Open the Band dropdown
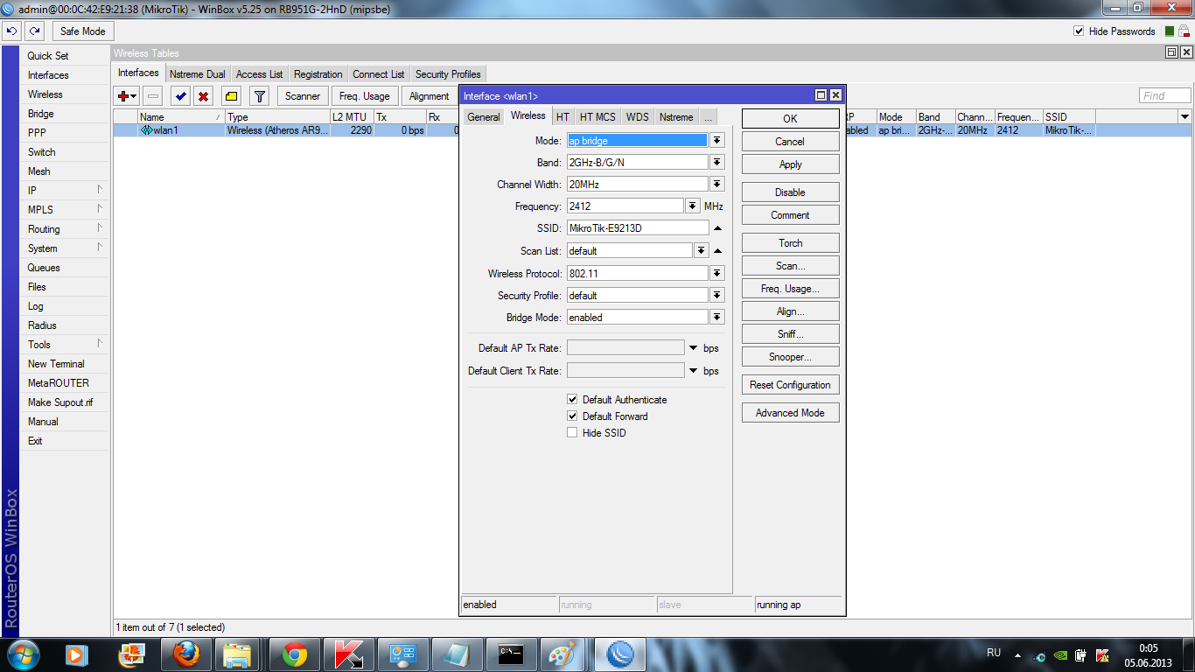 pos(717,162)
